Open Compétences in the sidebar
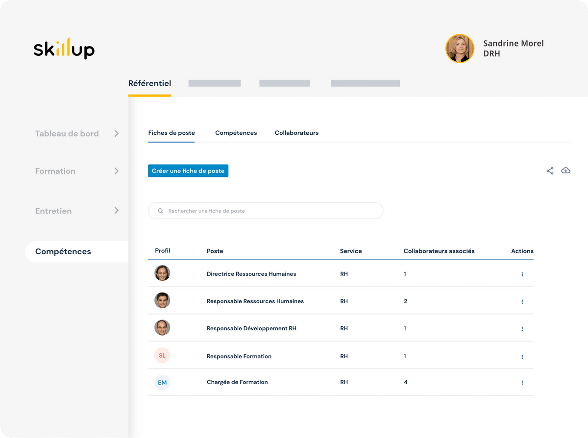 63,252
